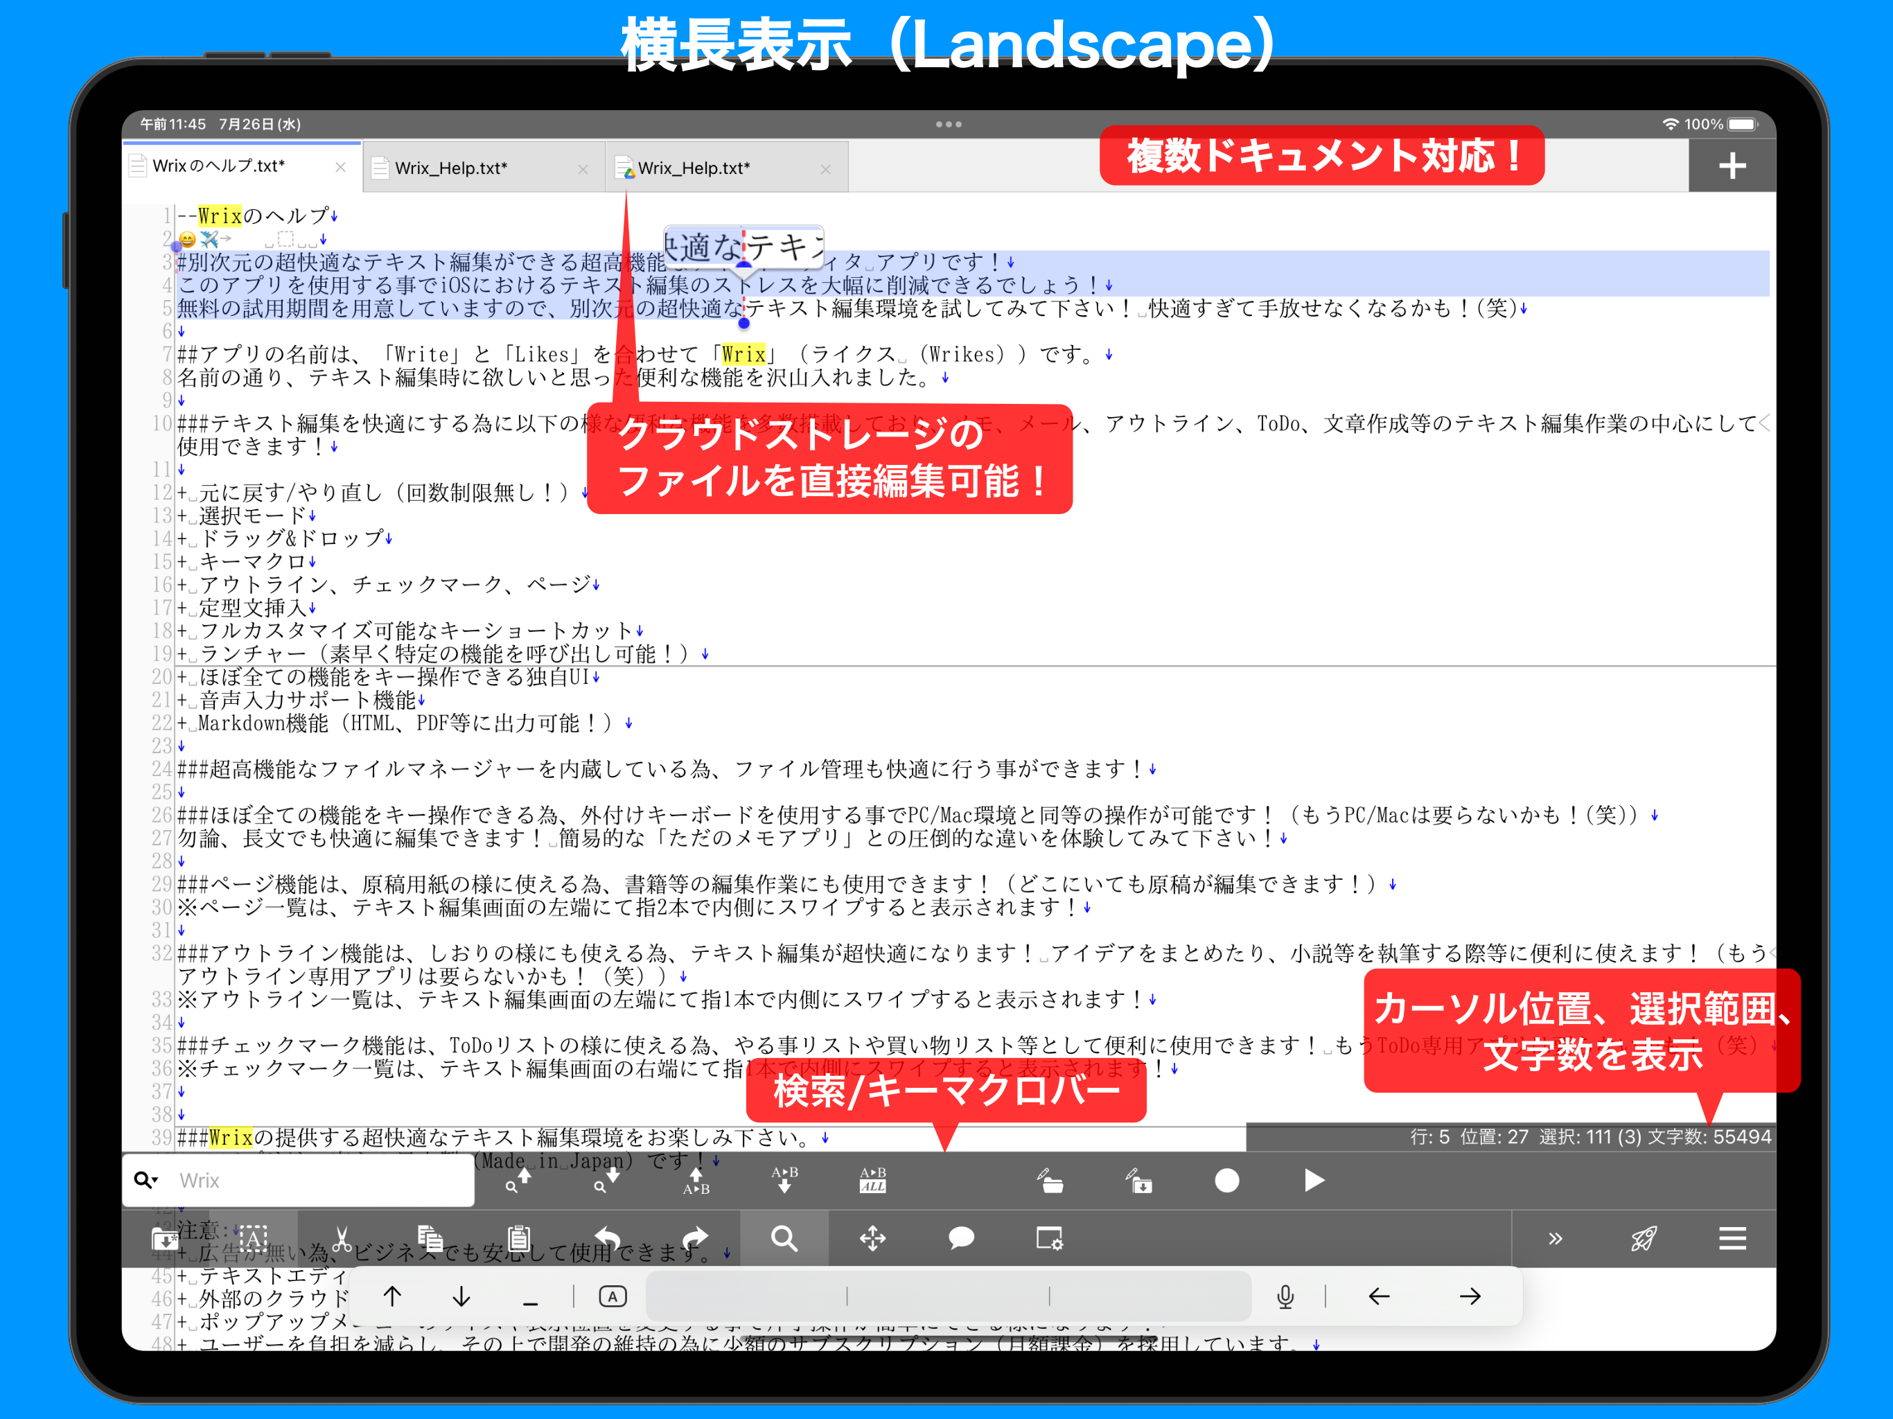Replace next with A▸B down-arrow icon

pyautogui.click(x=784, y=1180)
